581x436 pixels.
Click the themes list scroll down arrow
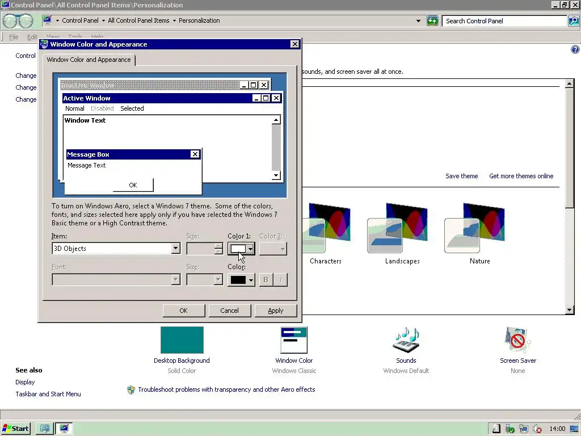570,310
